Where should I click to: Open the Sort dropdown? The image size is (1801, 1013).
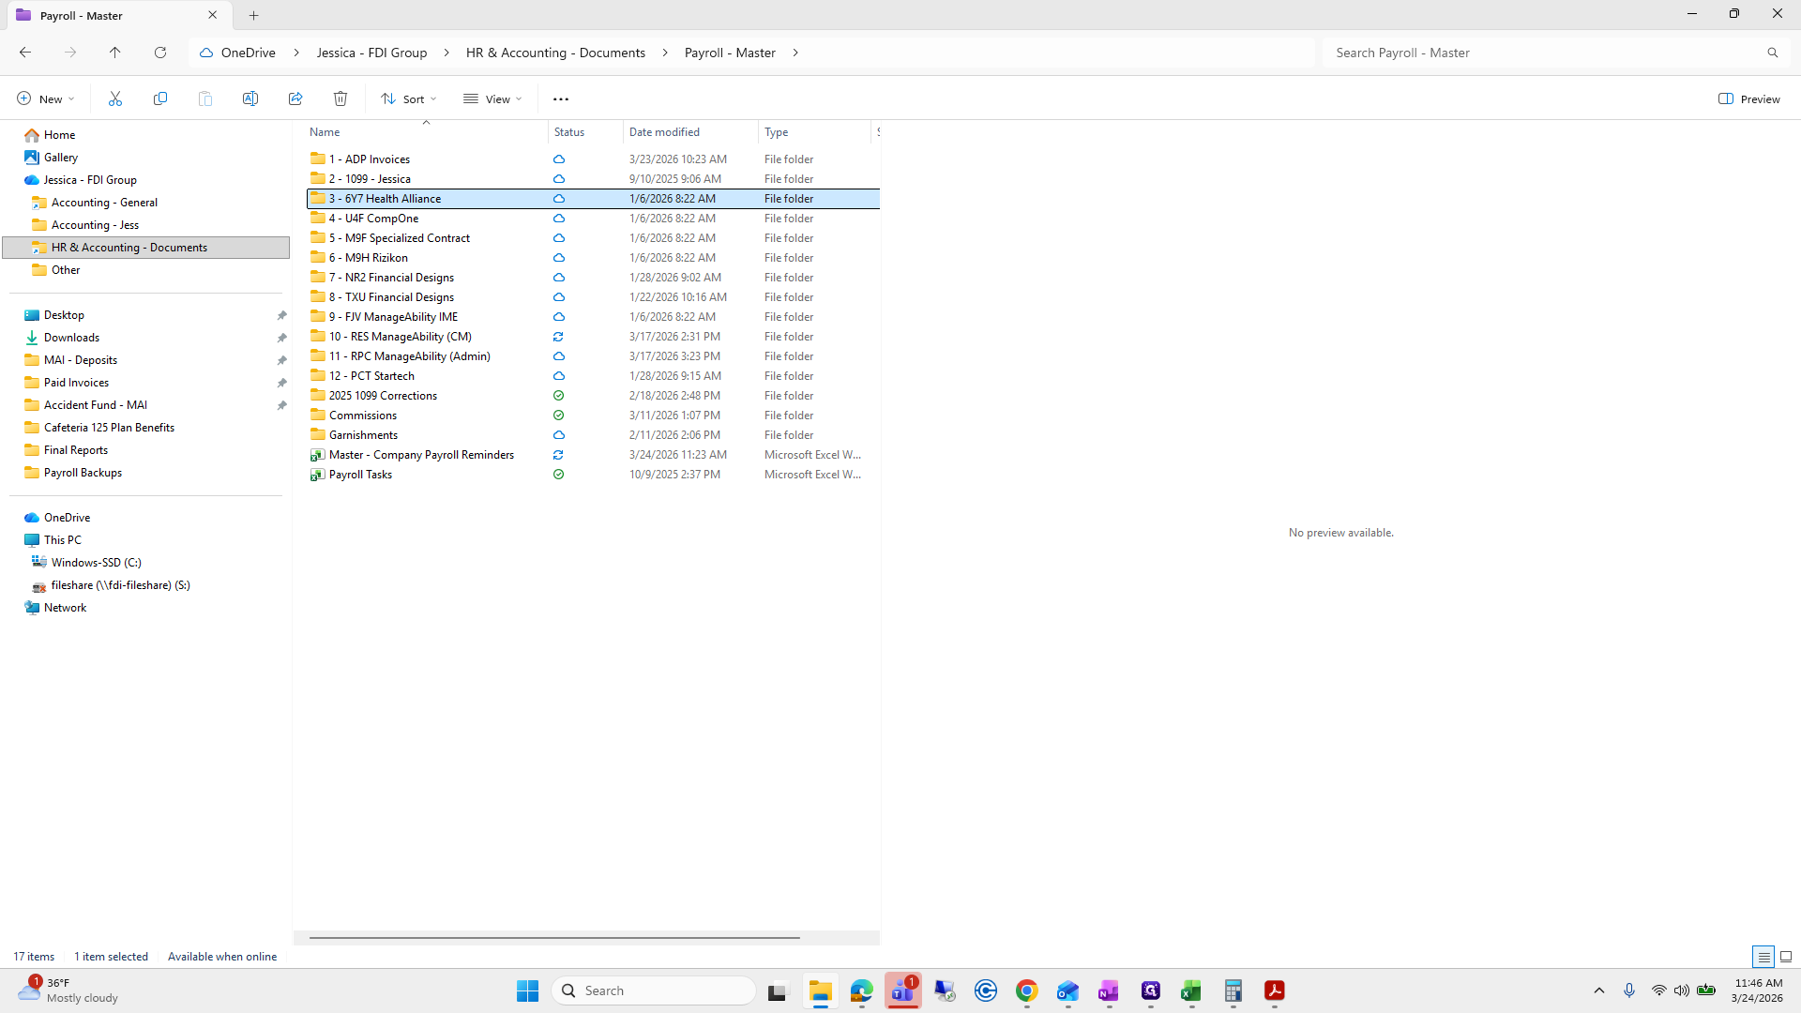(x=409, y=98)
